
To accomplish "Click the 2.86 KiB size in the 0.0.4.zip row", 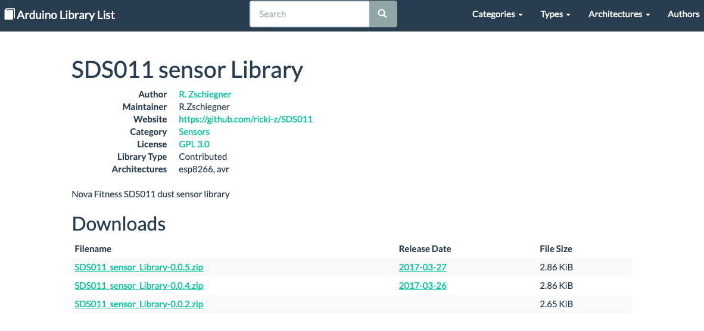I will point(556,286).
